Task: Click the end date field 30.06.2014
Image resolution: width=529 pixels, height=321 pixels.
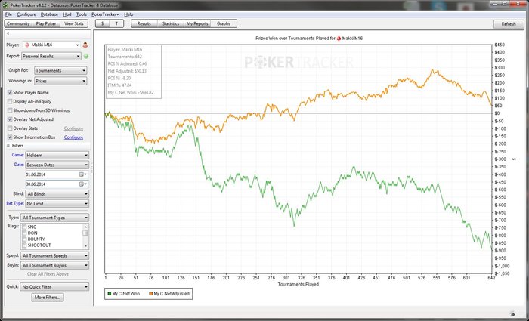Action: [x=52, y=184]
